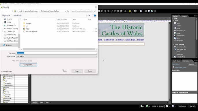
Task: Open the Save as type combo box
Action: pyautogui.click(x=57, y=56)
